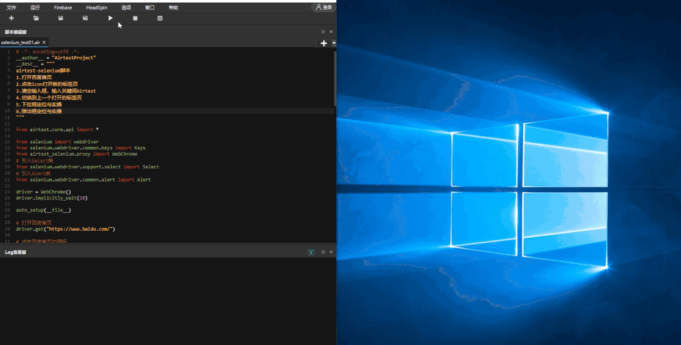Viewport: 681px width, 345px height.
Task: Click the 'from selenium import webdriver' line
Action: 57,141
